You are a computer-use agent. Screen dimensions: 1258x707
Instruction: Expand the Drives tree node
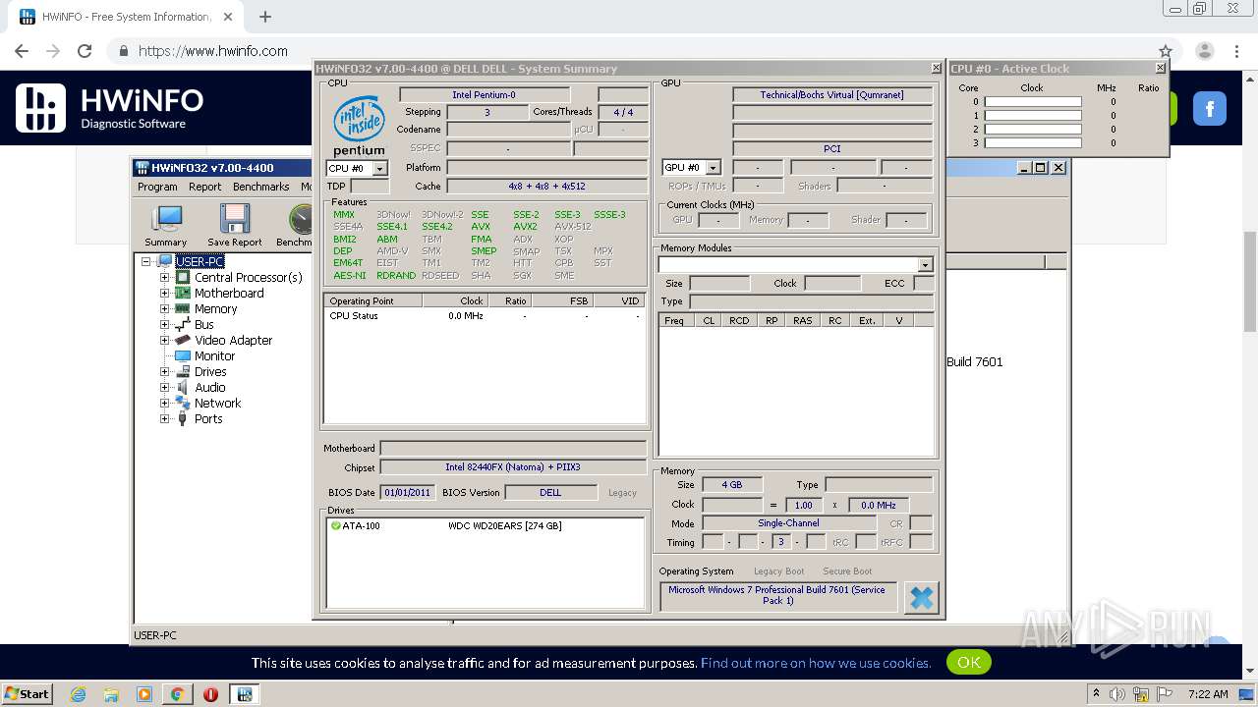tap(165, 371)
